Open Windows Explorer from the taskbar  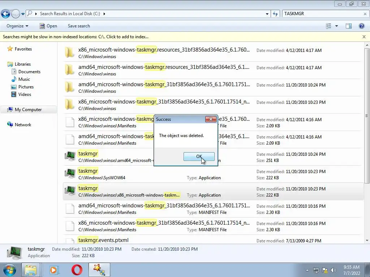[x=31, y=270]
